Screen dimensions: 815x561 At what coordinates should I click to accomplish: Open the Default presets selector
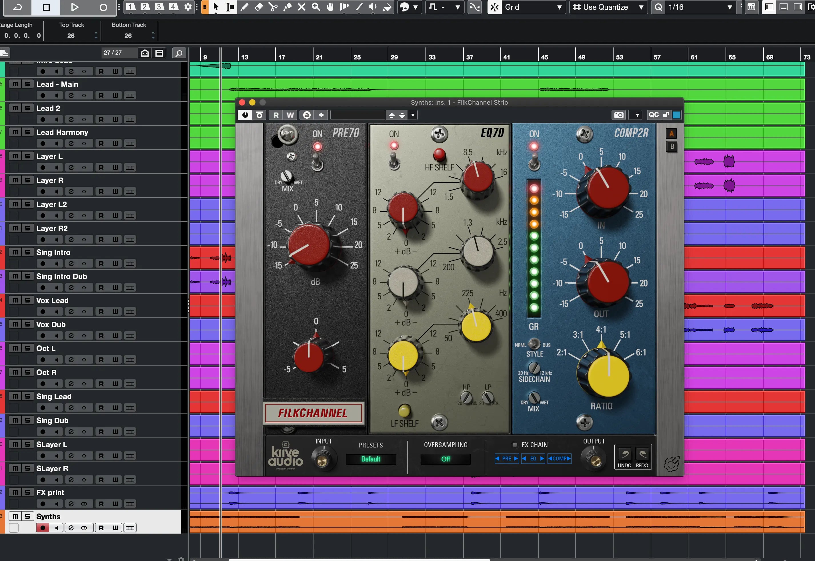click(x=371, y=459)
